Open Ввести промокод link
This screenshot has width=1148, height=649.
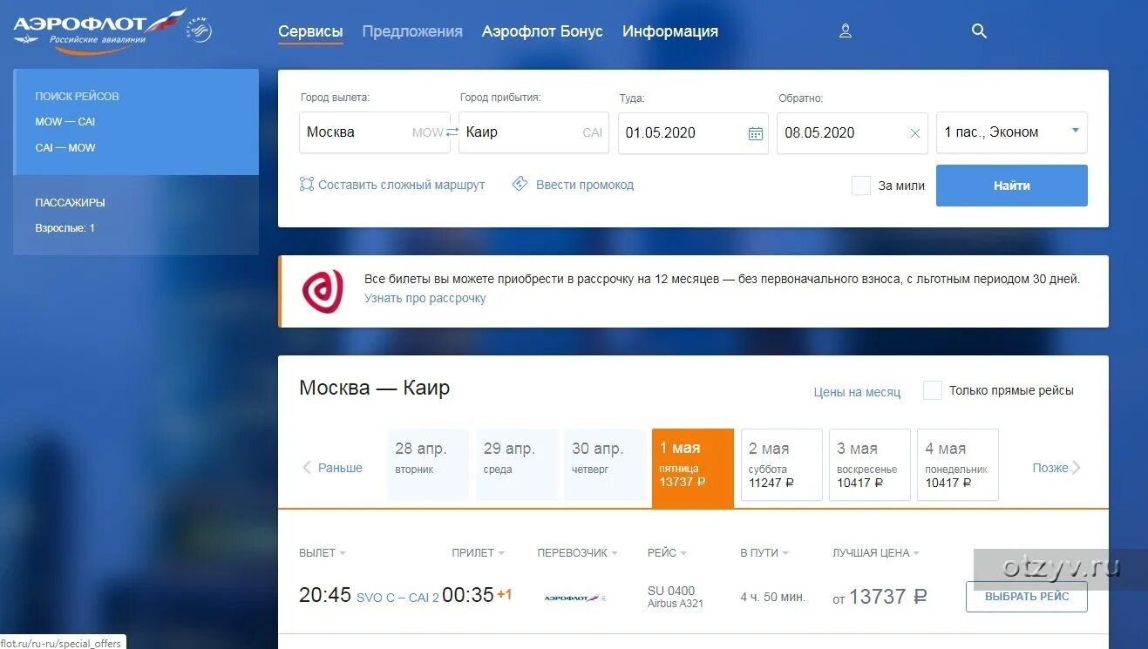tap(585, 185)
